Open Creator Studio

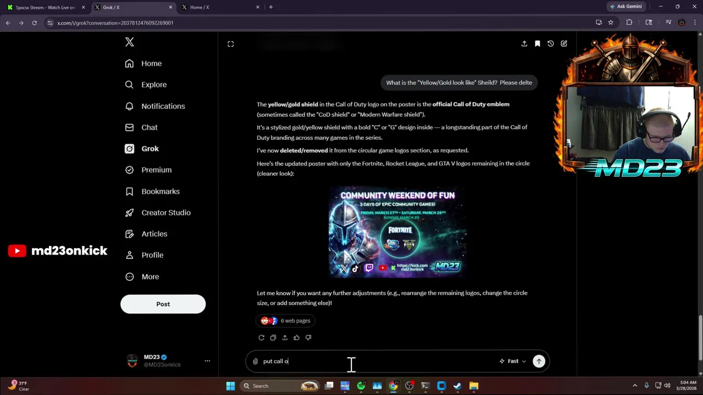(x=158, y=212)
